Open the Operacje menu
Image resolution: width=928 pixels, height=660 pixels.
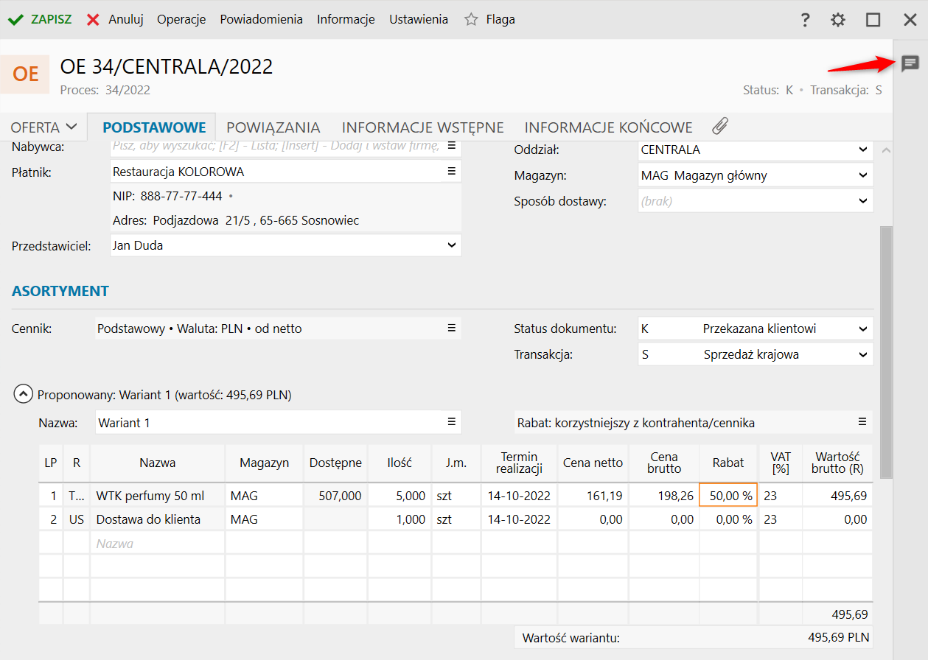[x=181, y=20]
